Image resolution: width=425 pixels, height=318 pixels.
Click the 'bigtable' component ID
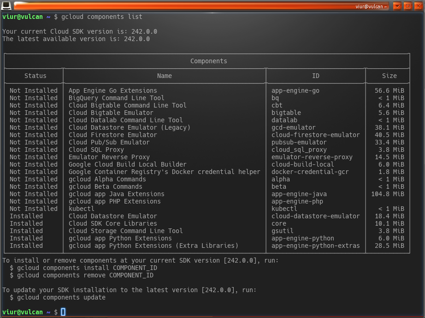[x=286, y=113]
